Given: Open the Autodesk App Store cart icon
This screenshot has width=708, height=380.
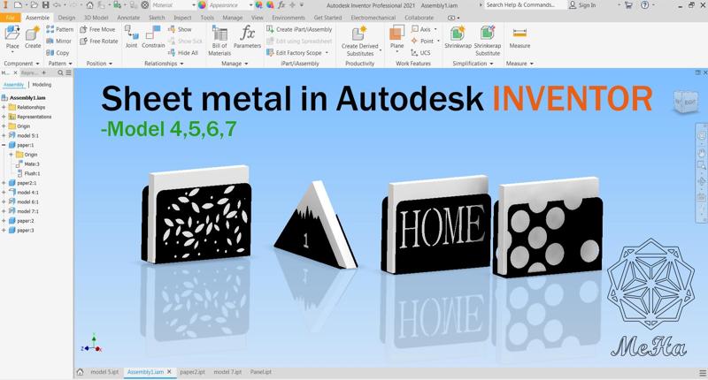Looking at the screenshot, I should tap(628, 5).
